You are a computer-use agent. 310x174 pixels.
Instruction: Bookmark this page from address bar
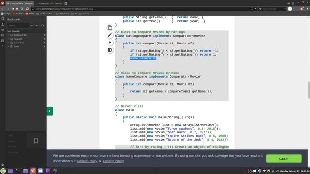point(252,9)
